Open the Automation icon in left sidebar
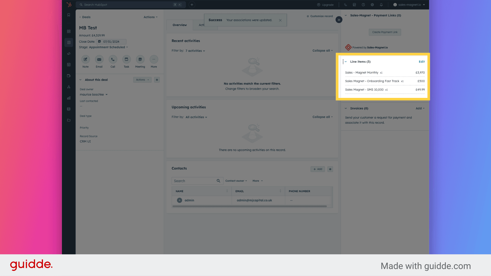 click(x=69, y=87)
